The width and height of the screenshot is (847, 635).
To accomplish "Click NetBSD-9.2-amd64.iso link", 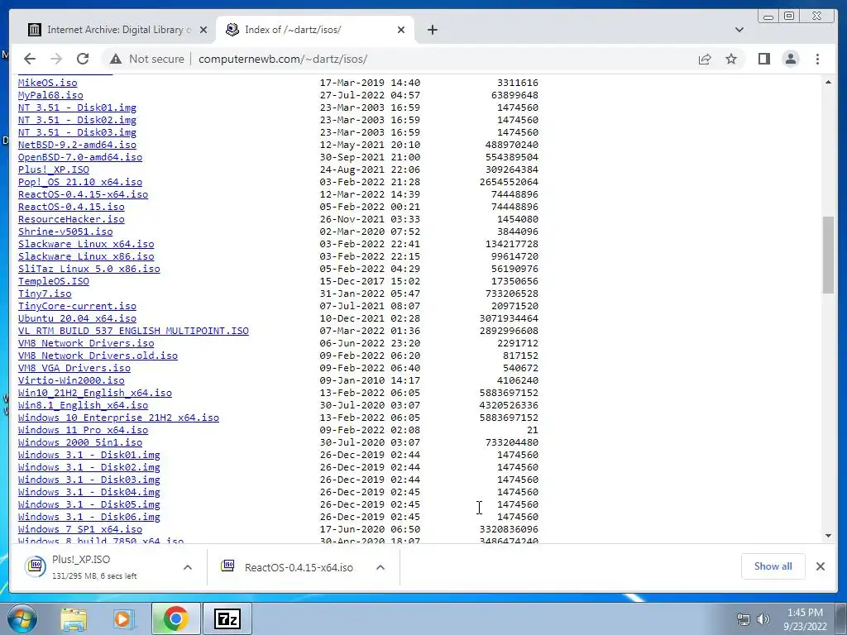I will tap(77, 145).
